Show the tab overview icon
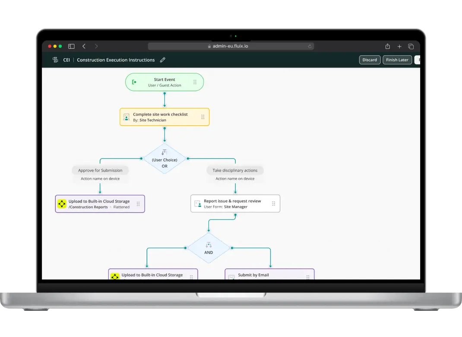The image size is (462, 337). [x=411, y=46]
